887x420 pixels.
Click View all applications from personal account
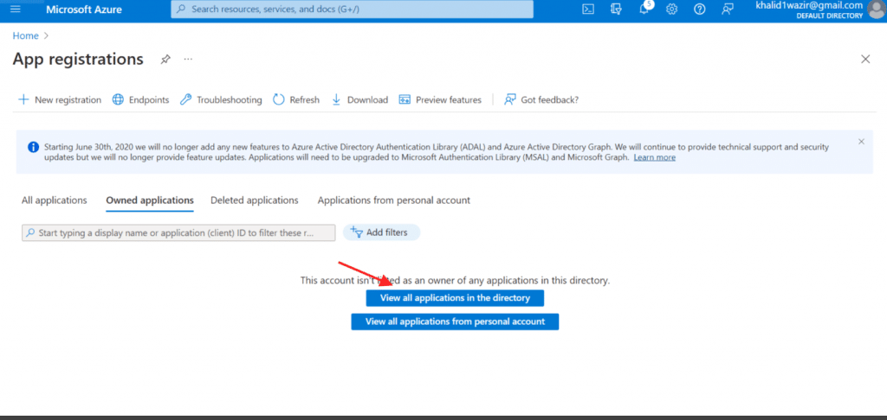point(455,321)
